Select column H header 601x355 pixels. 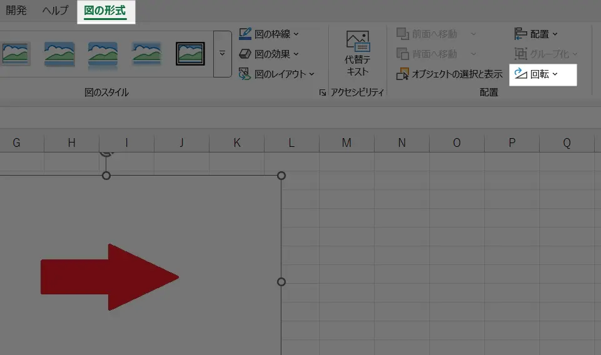click(x=72, y=143)
